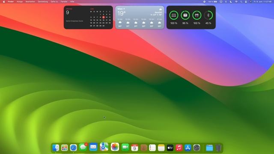Open Spotlight search in menu bar
This screenshot has height=154, width=274.
click(241, 2)
